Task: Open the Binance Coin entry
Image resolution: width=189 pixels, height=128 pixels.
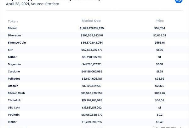Action: (17, 43)
